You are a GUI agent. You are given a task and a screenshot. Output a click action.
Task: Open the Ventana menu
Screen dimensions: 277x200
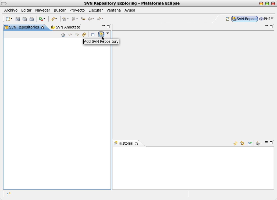pyautogui.click(x=113, y=10)
